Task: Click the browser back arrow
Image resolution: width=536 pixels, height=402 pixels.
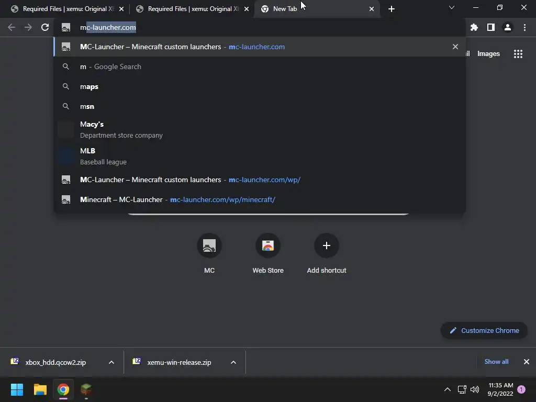Action: point(12,27)
